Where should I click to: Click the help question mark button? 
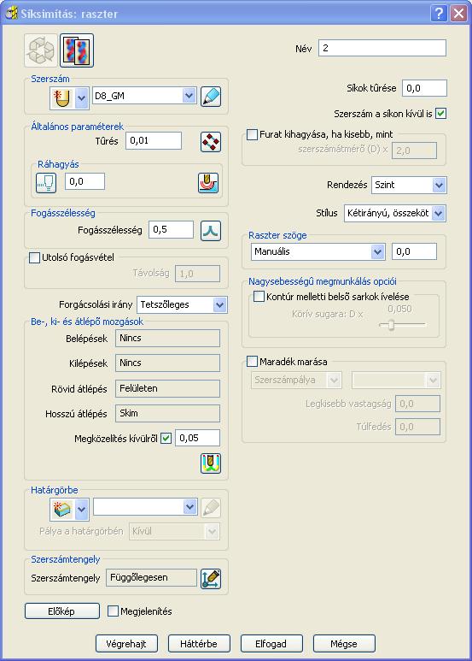[439, 14]
